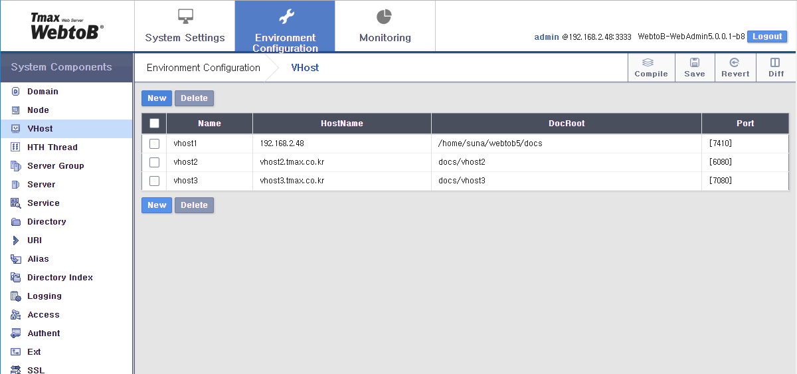The width and height of the screenshot is (797, 374).
Task: Click the System Settings monitor icon
Action: [x=185, y=16]
